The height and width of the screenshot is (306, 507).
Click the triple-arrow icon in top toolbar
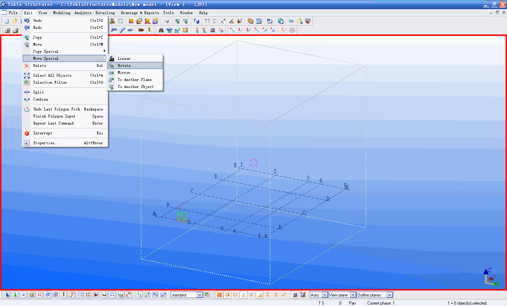pos(291,21)
